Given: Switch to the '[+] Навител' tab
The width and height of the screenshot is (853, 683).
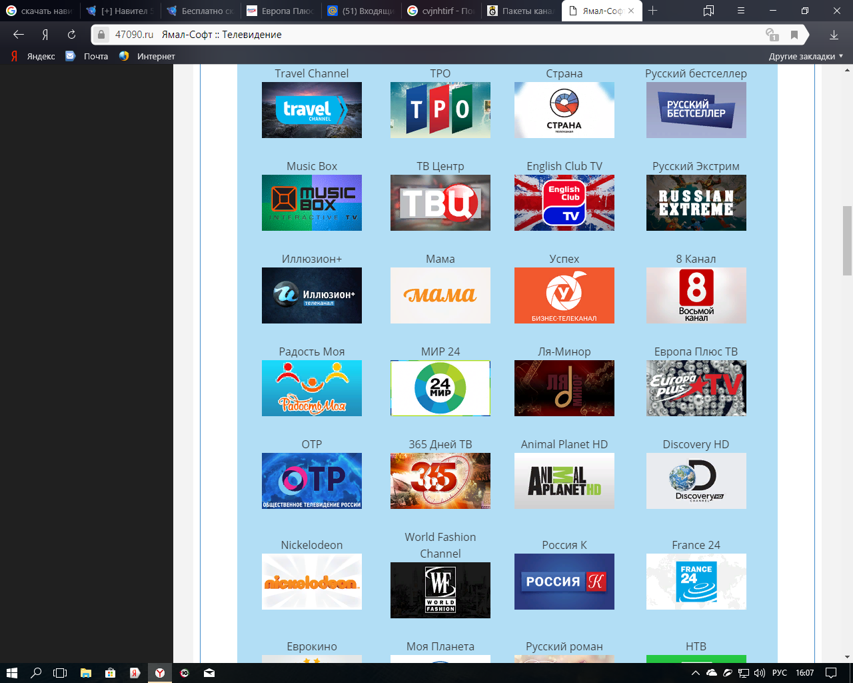Looking at the screenshot, I should 120,11.
